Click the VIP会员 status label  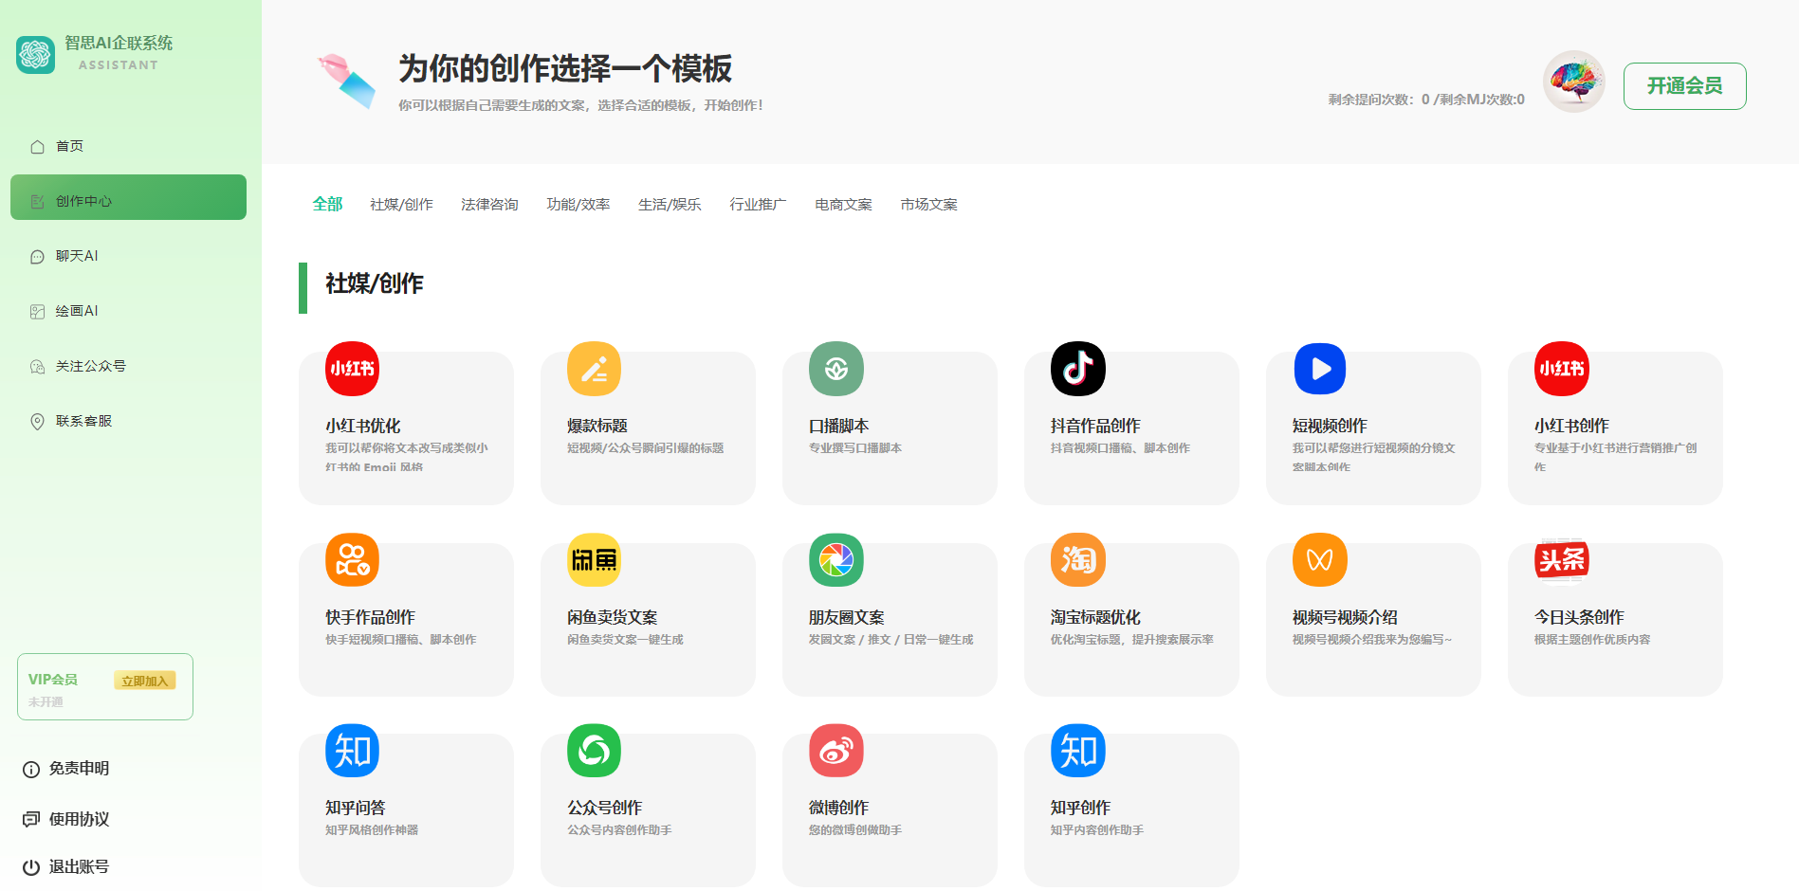coord(53,680)
